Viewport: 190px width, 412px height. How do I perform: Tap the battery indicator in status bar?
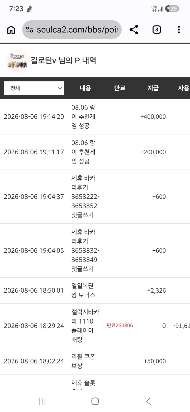click(172, 9)
